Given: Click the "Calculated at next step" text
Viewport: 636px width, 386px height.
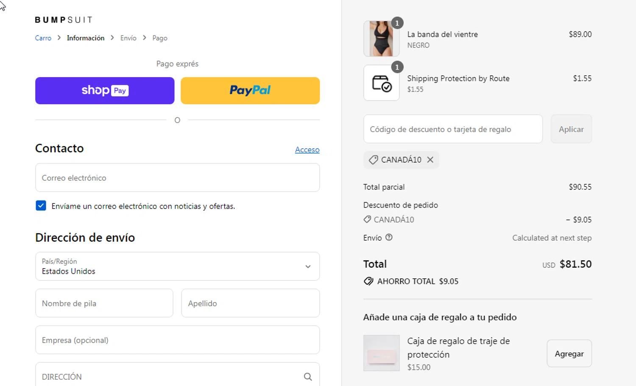Looking at the screenshot, I should [552, 238].
